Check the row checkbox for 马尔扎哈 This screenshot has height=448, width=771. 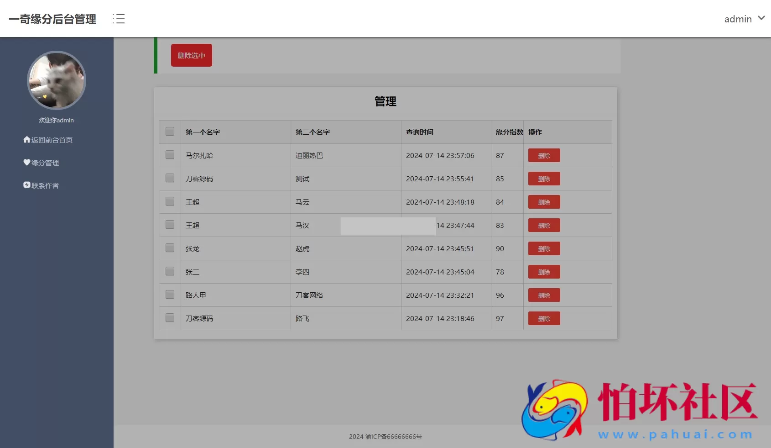170,155
